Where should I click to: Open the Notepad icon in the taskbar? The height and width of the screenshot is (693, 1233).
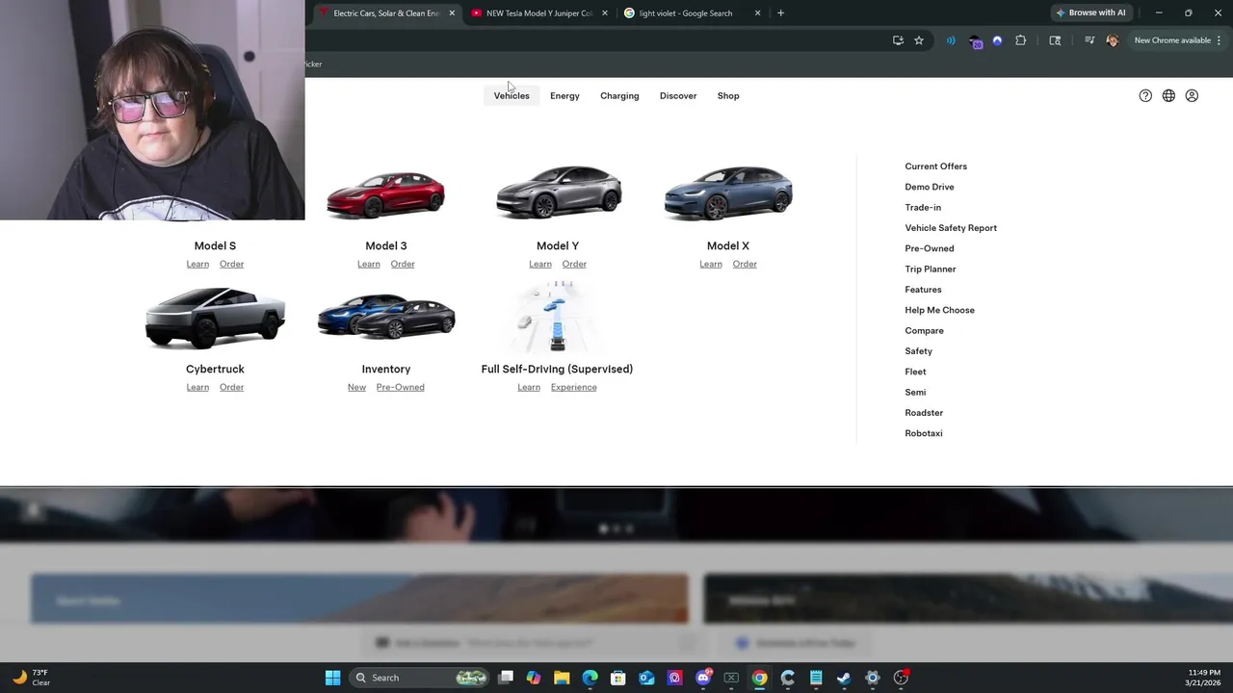[x=816, y=678]
